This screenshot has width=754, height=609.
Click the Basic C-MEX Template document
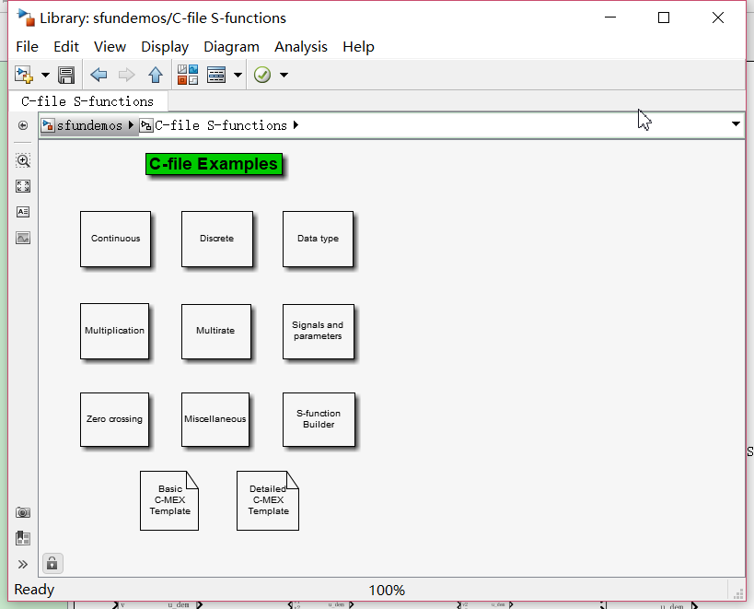(x=169, y=500)
